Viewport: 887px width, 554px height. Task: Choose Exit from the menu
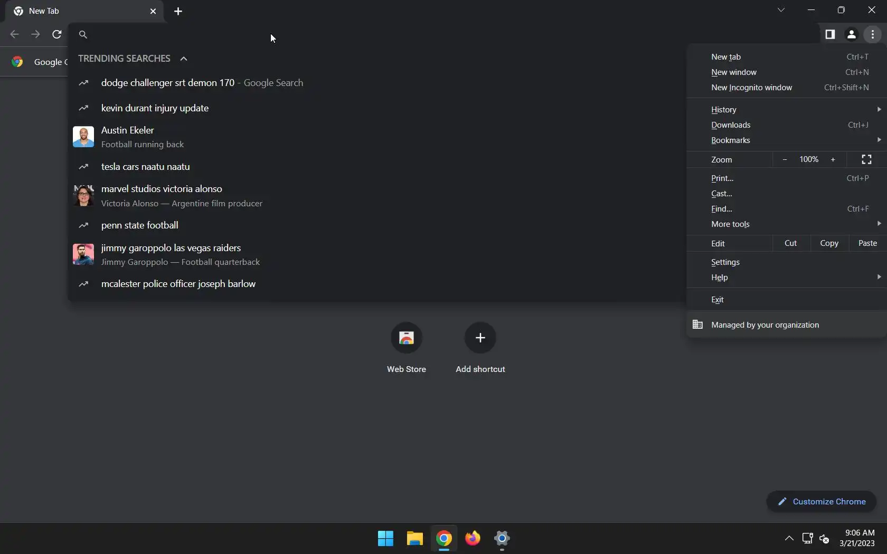point(786,300)
